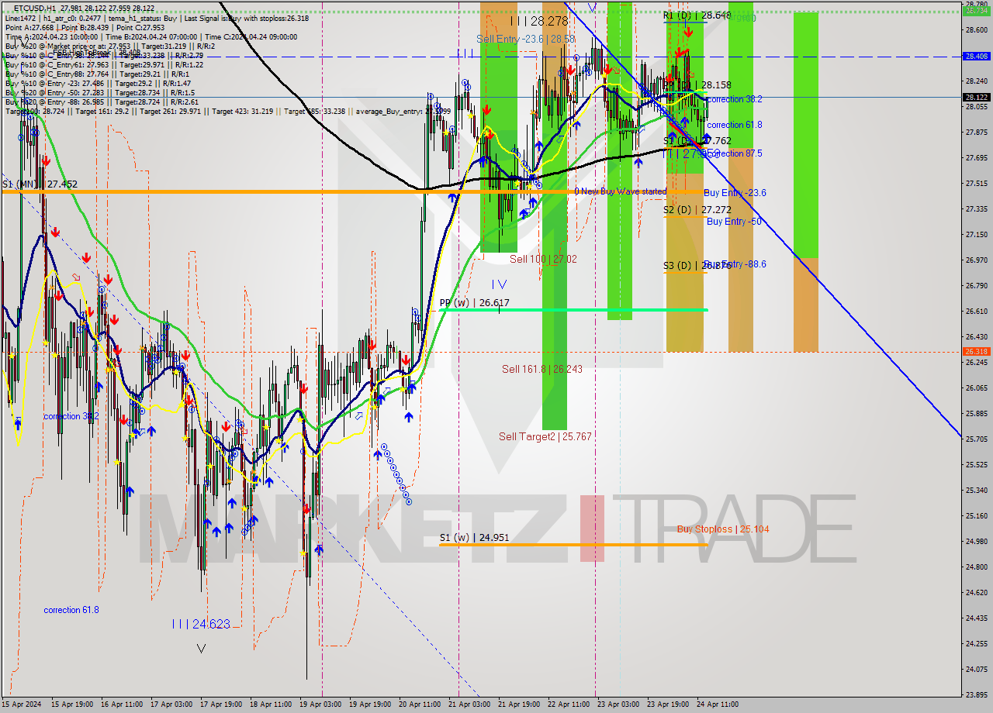Click the 'S1 (w) | 24.951' label
This screenshot has height=713, width=993.
(474, 537)
